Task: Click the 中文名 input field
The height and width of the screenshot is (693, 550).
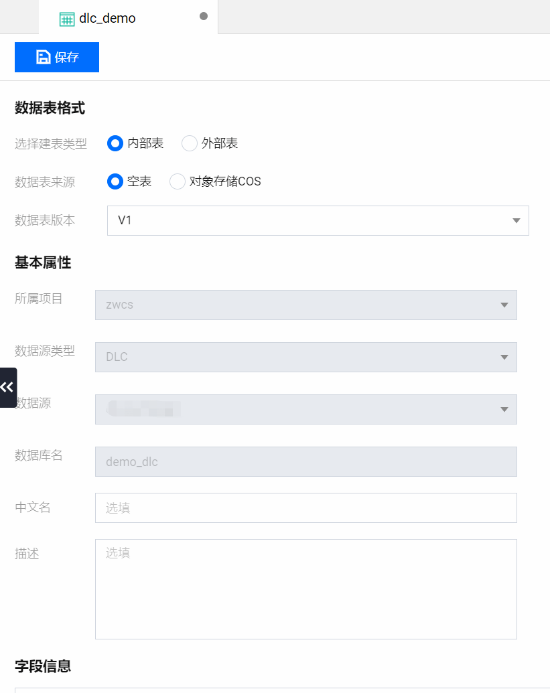Action: [x=305, y=508]
